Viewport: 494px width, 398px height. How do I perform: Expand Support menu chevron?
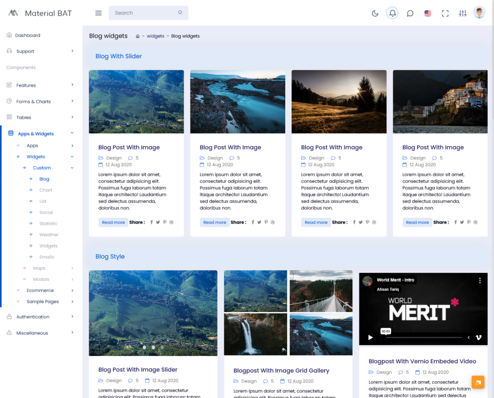pyautogui.click(x=72, y=51)
